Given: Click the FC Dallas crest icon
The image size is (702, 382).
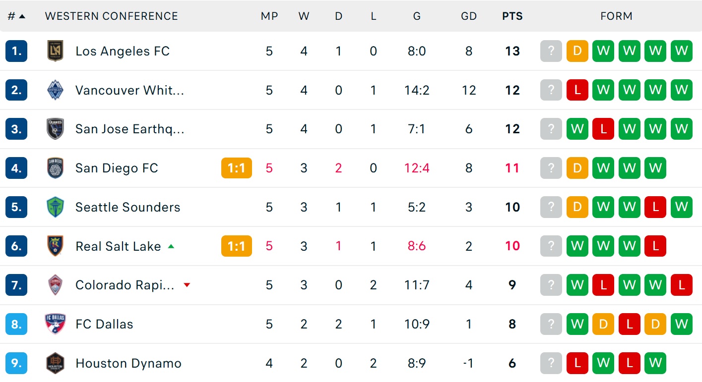Looking at the screenshot, I should [55, 324].
